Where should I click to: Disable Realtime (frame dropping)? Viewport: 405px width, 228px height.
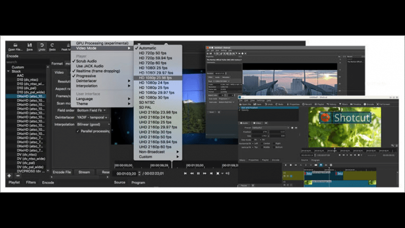97,71
